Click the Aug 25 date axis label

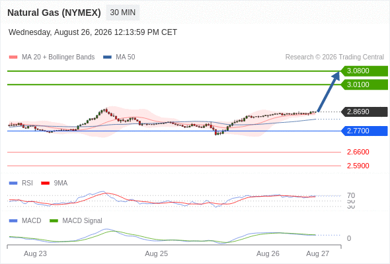point(157,253)
